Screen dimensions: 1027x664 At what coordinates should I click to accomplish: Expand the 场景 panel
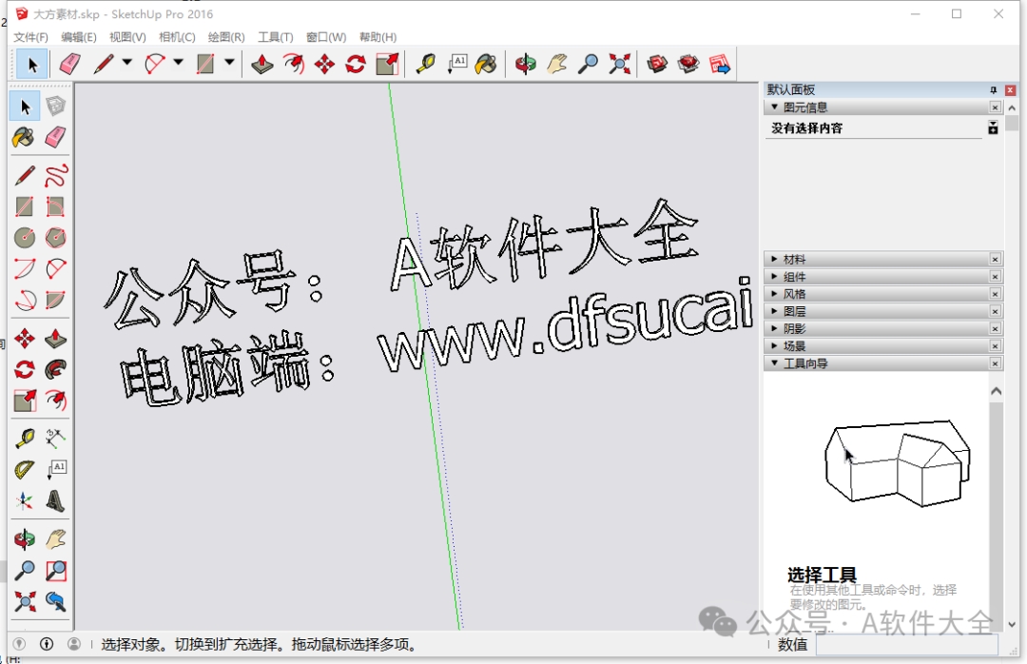(x=774, y=345)
